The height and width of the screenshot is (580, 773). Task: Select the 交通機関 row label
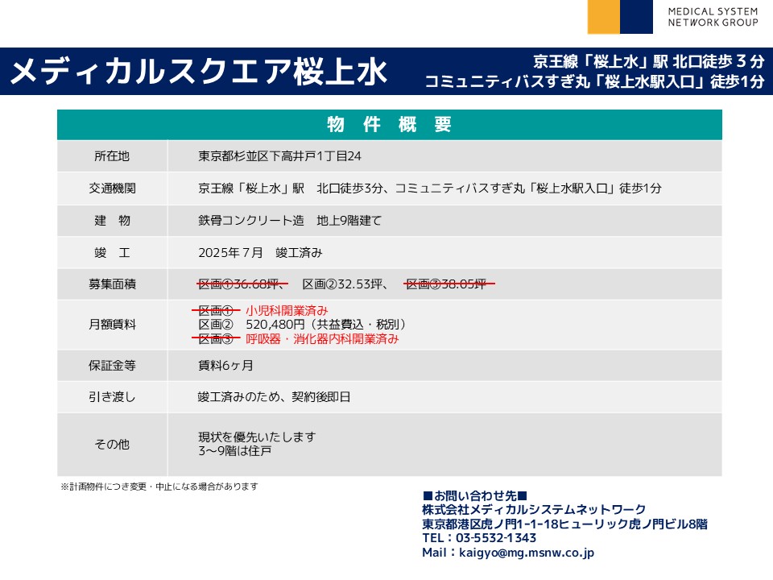tap(112, 188)
